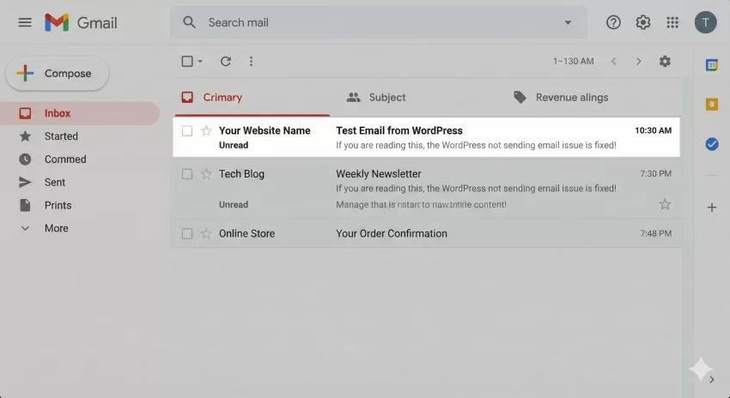Click star on right of Weekly Newsletter row
Image resolution: width=730 pixels, height=398 pixels.
point(665,204)
